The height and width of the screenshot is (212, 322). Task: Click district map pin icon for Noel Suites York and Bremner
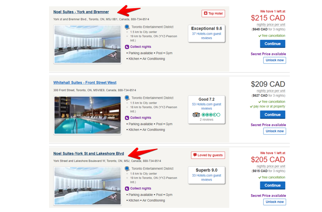[127, 27]
